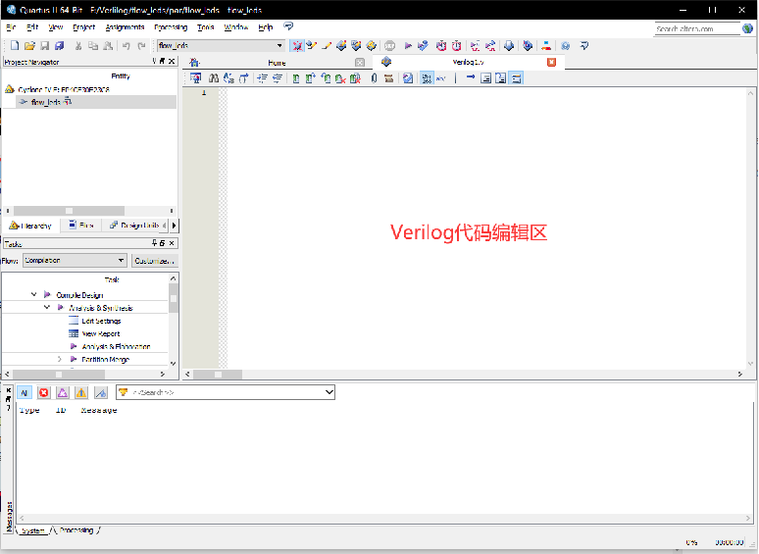Screen dimensions: 759x554
Task: Select the View Report task
Action: (x=101, y=333)
